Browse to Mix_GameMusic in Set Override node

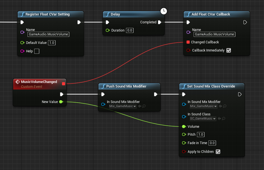(x=225, y=106)
